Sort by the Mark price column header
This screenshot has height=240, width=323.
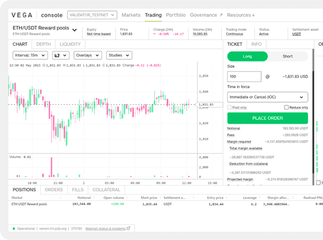point(149,198)
